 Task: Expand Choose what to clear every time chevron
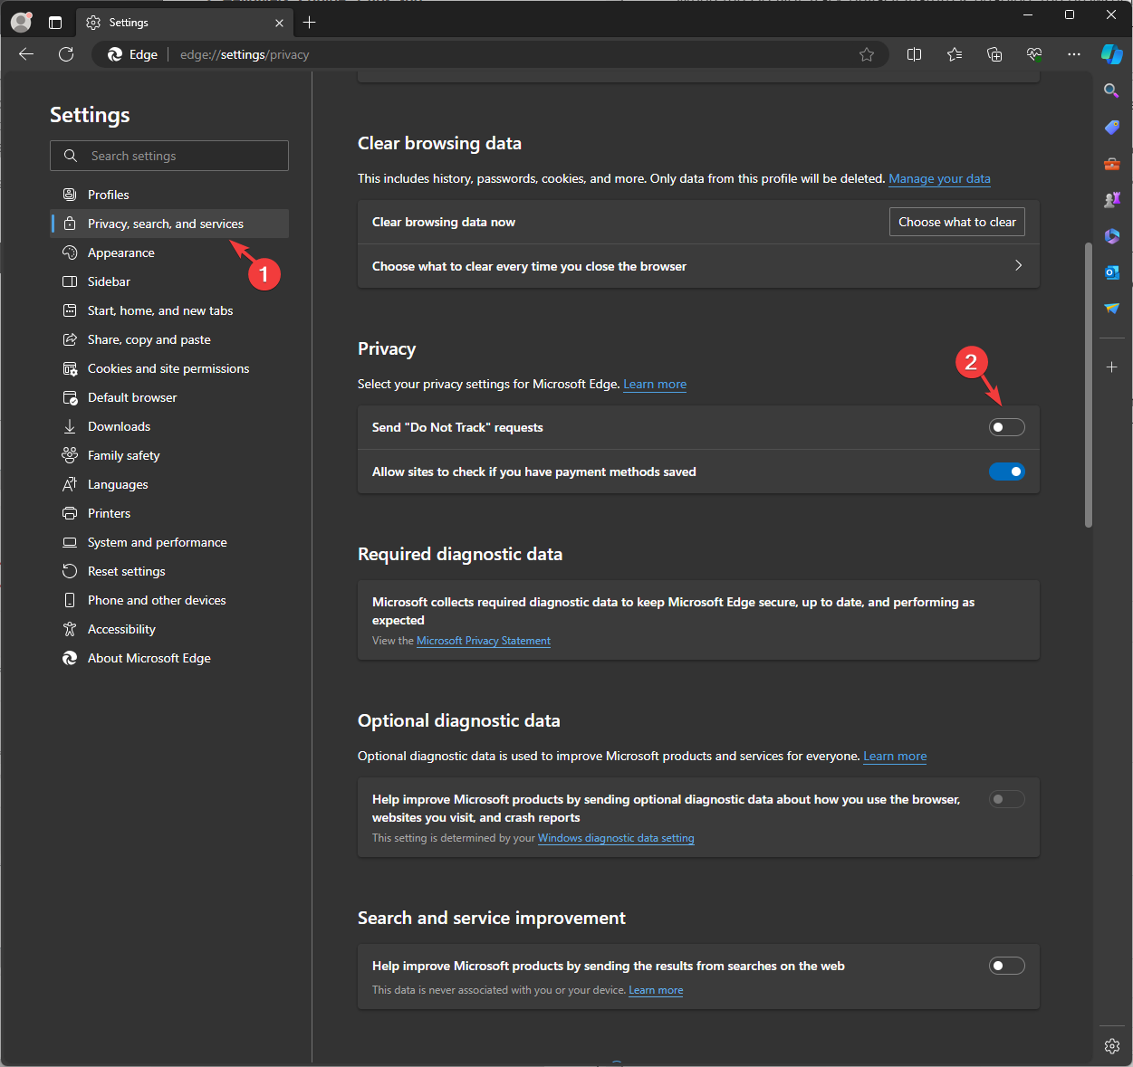click(1018, 265)
